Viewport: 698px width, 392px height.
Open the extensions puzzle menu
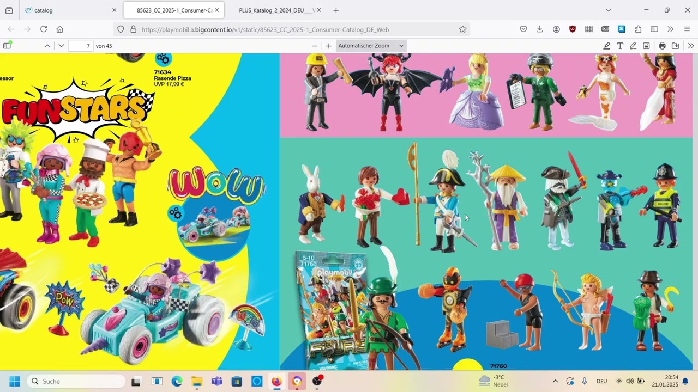pyautogui.click(x=638, y=29)
